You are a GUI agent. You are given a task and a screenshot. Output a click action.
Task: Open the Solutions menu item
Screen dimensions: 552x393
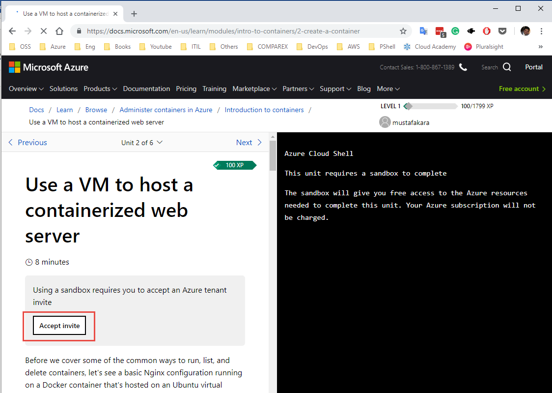63,89
